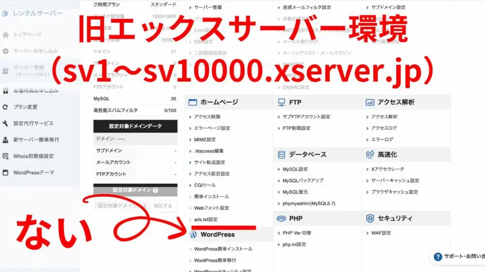Click the refresh icon beside プラン変更
Viewport: 485px width, 272px height.
(6, 107)
